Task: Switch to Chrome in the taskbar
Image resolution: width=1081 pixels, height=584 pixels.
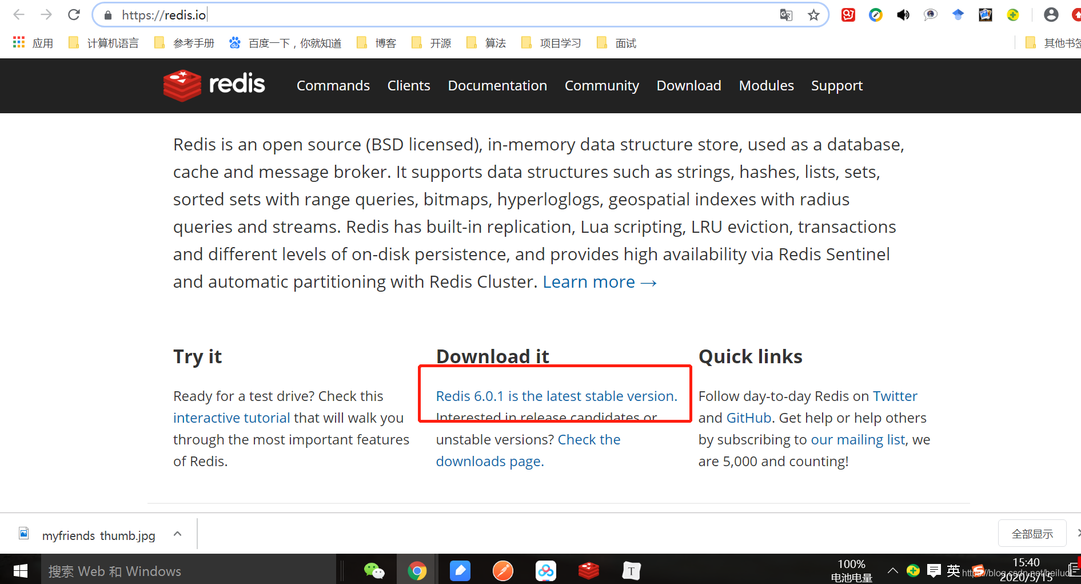Action: pos(417,570)
